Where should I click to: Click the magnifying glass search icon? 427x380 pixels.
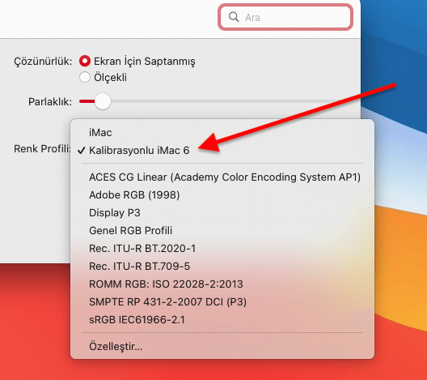coord(234,17)
